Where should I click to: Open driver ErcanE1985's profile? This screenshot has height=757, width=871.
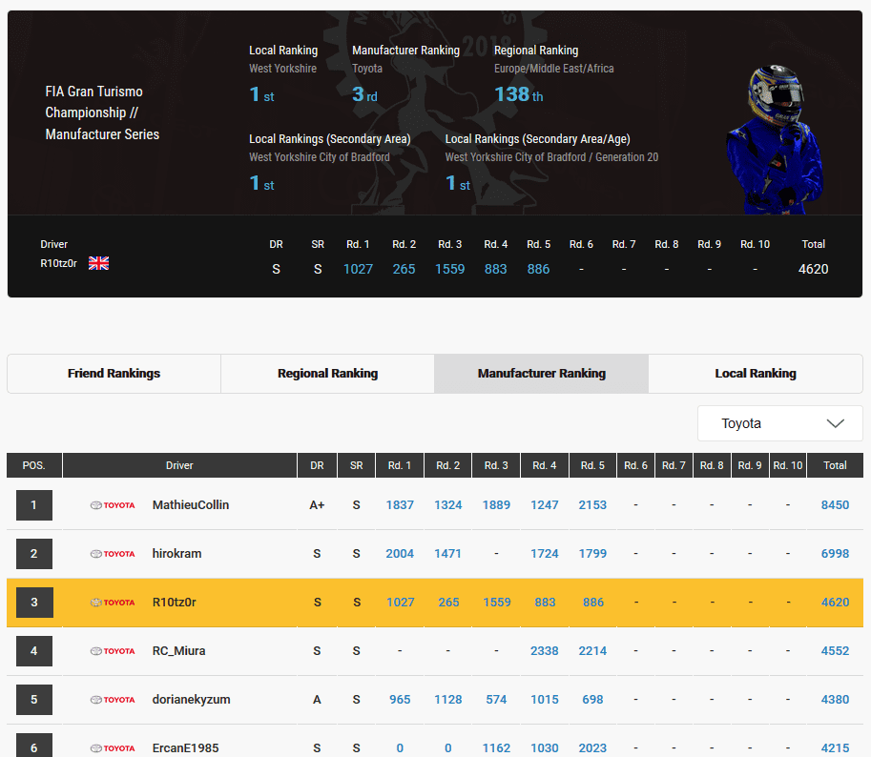click(x=185, y=748)
